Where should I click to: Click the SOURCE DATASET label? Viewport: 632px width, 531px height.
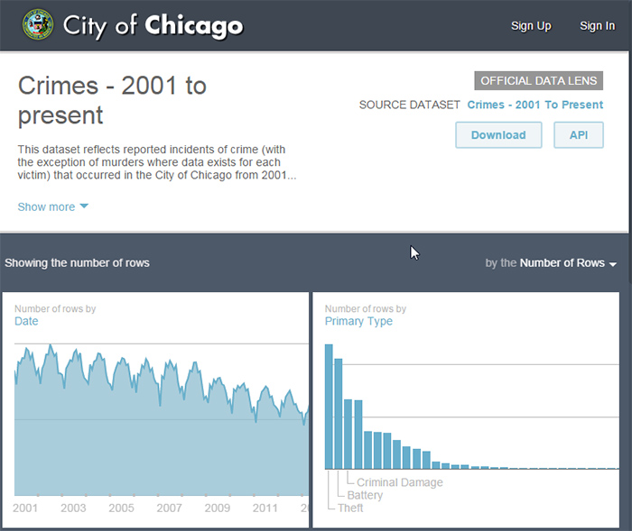tap(410, 105)
